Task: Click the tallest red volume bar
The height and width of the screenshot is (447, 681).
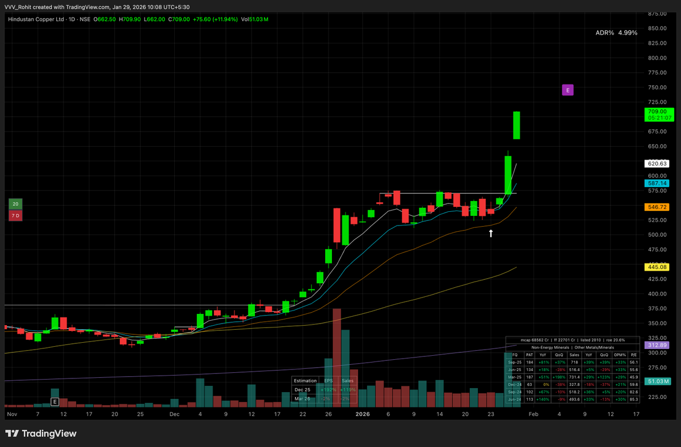Action: coord(337,357)
